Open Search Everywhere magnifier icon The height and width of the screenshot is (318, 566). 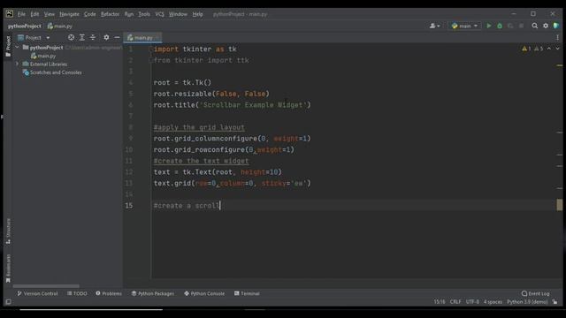534,26
